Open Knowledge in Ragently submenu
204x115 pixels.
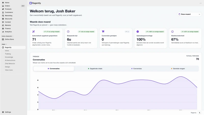(9, 57)
